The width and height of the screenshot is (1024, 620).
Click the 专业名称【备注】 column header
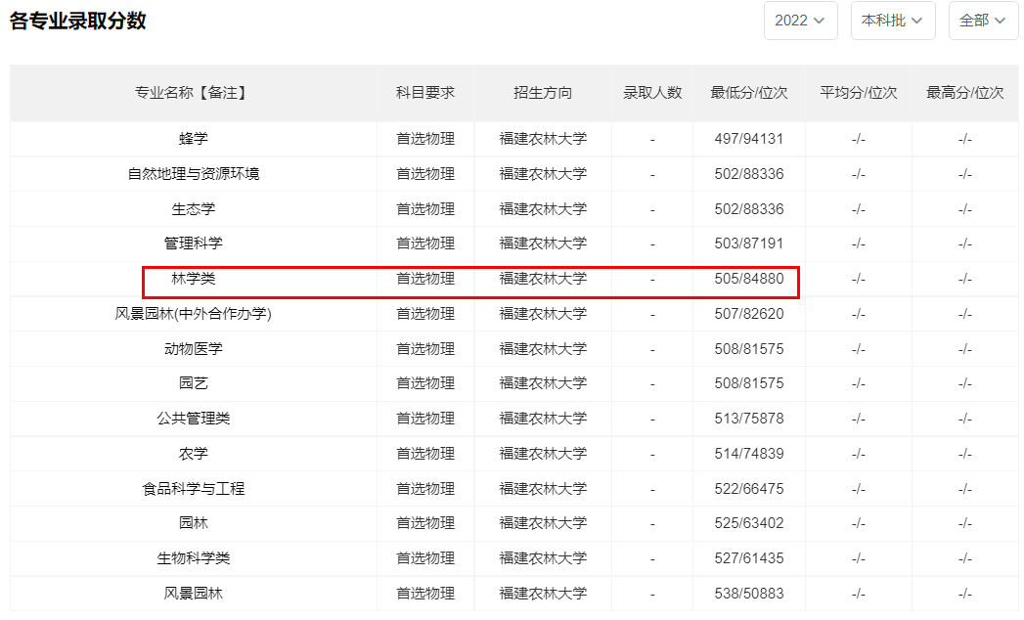pos(193,93)
